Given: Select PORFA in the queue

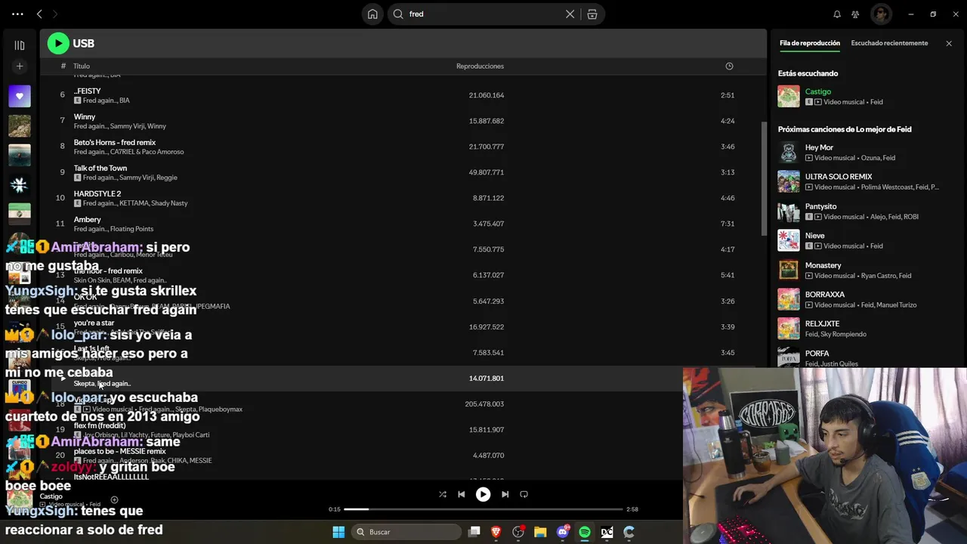Looking at the screenshot, I should tap(817, 354).
